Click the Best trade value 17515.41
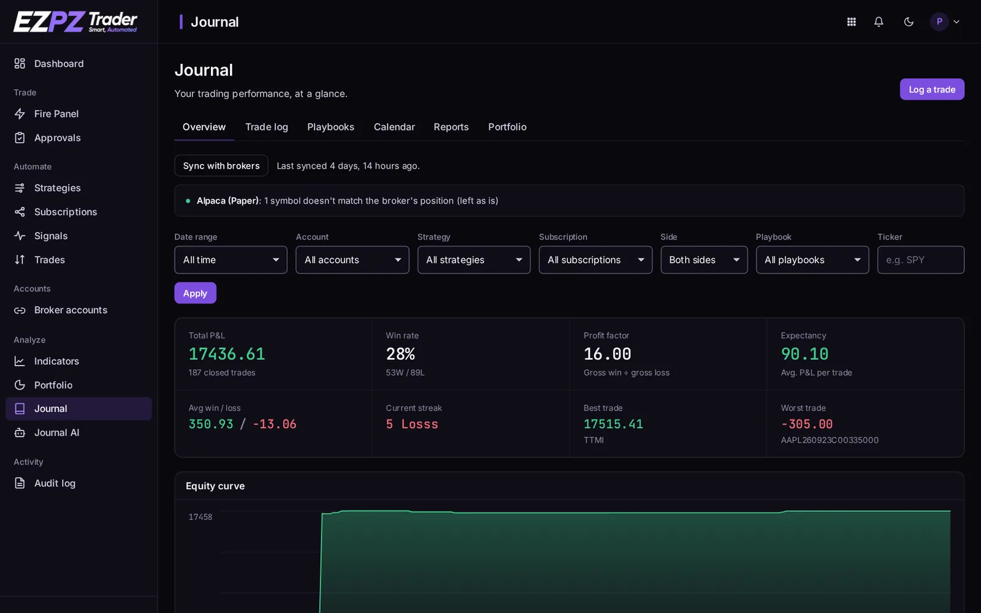 [x=613, y=424]
